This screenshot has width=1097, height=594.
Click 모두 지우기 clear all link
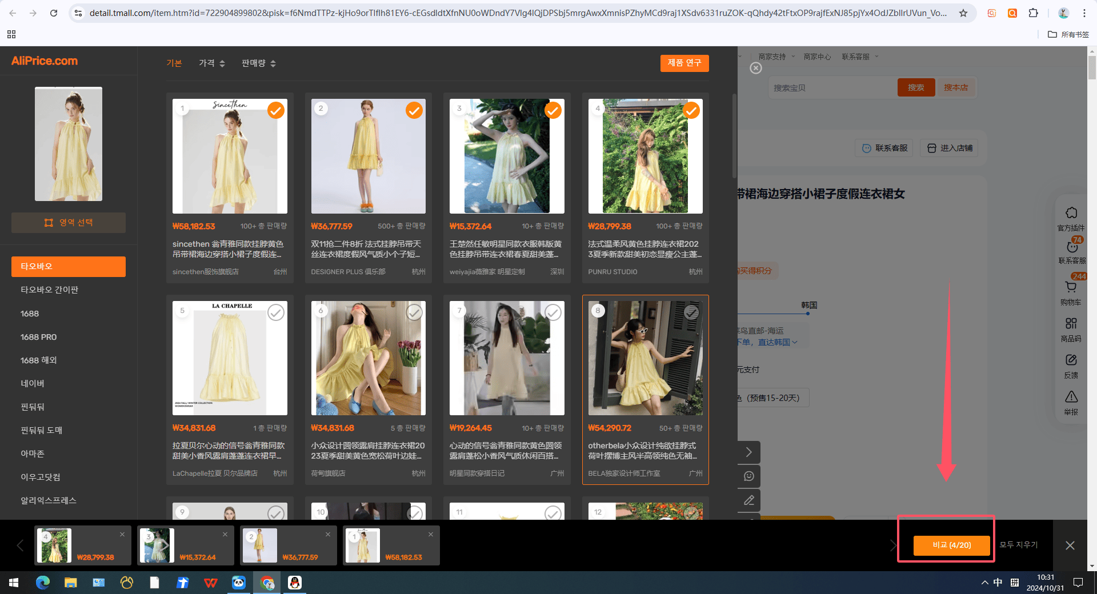click(1018, 545)
